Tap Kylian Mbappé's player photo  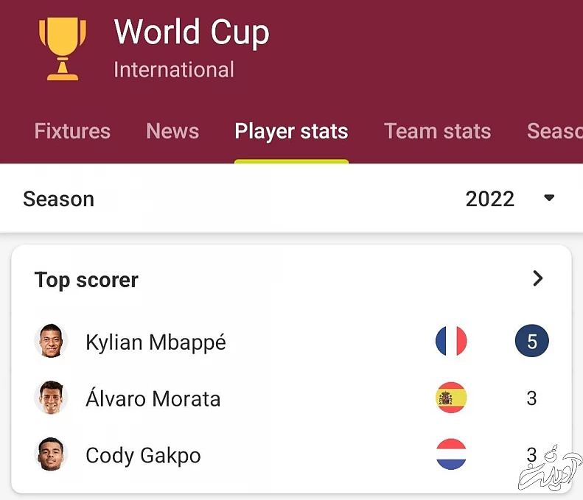52,342
